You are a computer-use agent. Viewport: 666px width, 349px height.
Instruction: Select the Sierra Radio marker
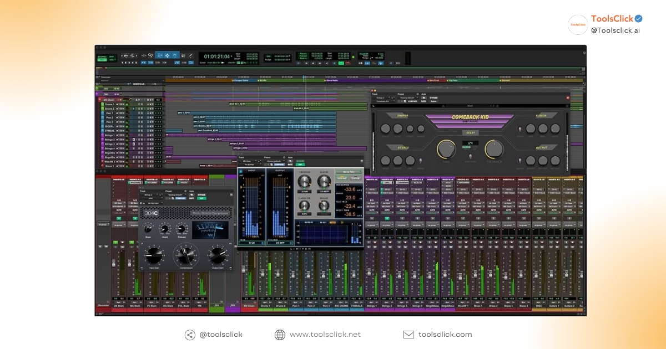(x=332, y=80)
